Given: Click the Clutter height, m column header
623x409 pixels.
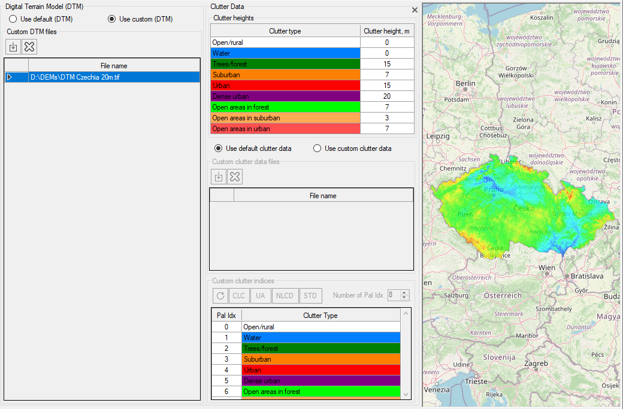Looking at the screenshot, I should click(387, 31).
